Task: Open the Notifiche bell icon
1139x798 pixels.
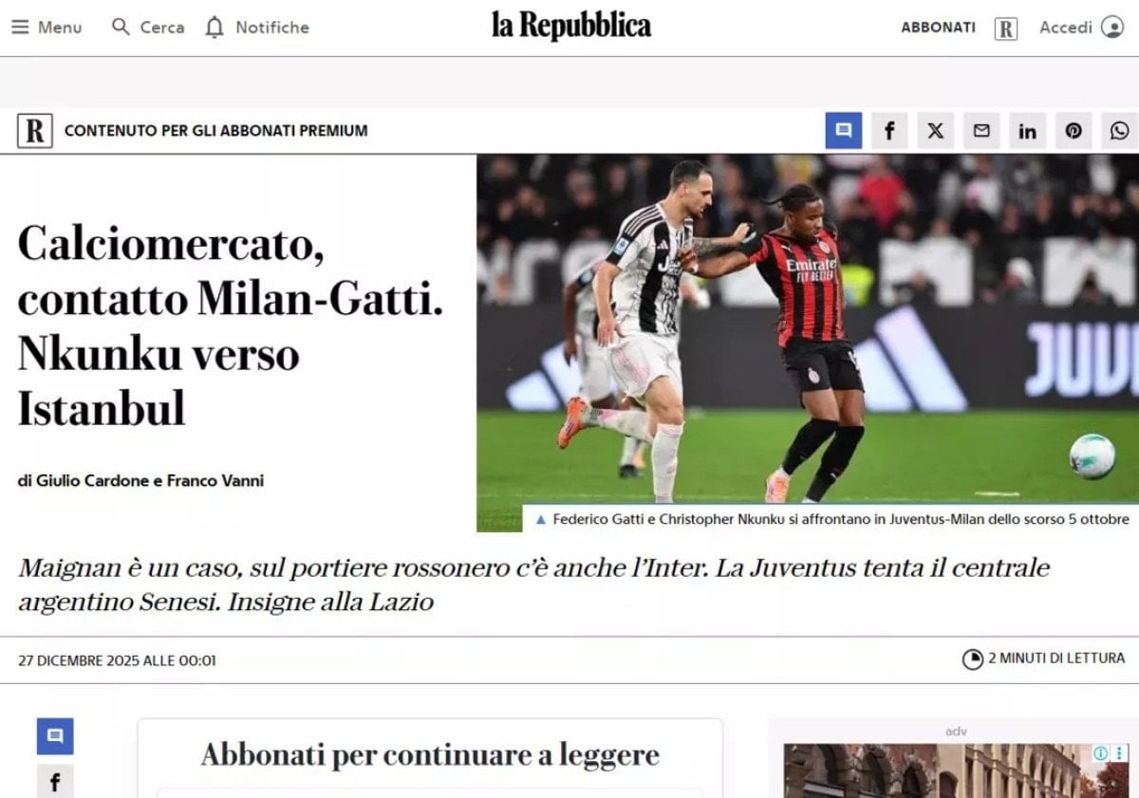Action: [215, 28]
